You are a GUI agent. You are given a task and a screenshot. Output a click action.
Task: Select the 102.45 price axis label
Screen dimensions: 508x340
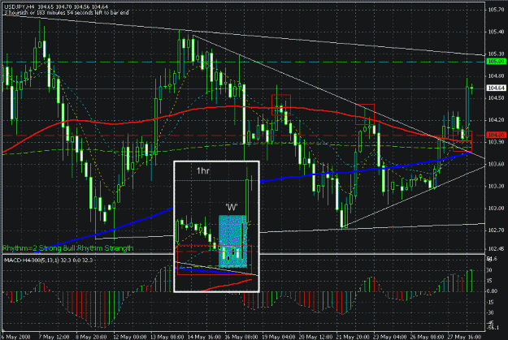tap(496, 249)
